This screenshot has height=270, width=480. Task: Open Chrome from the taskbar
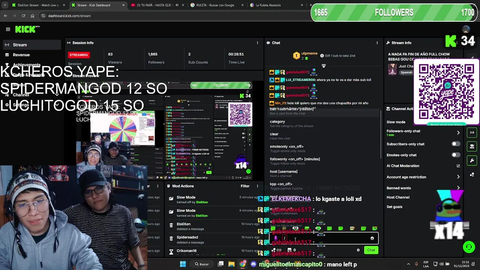243,264
